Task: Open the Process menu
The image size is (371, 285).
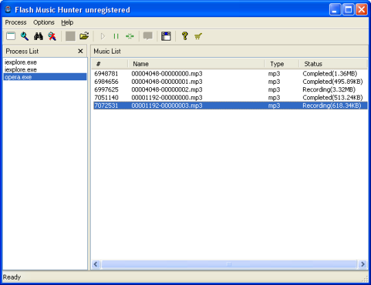Action: tap(16, 23)
